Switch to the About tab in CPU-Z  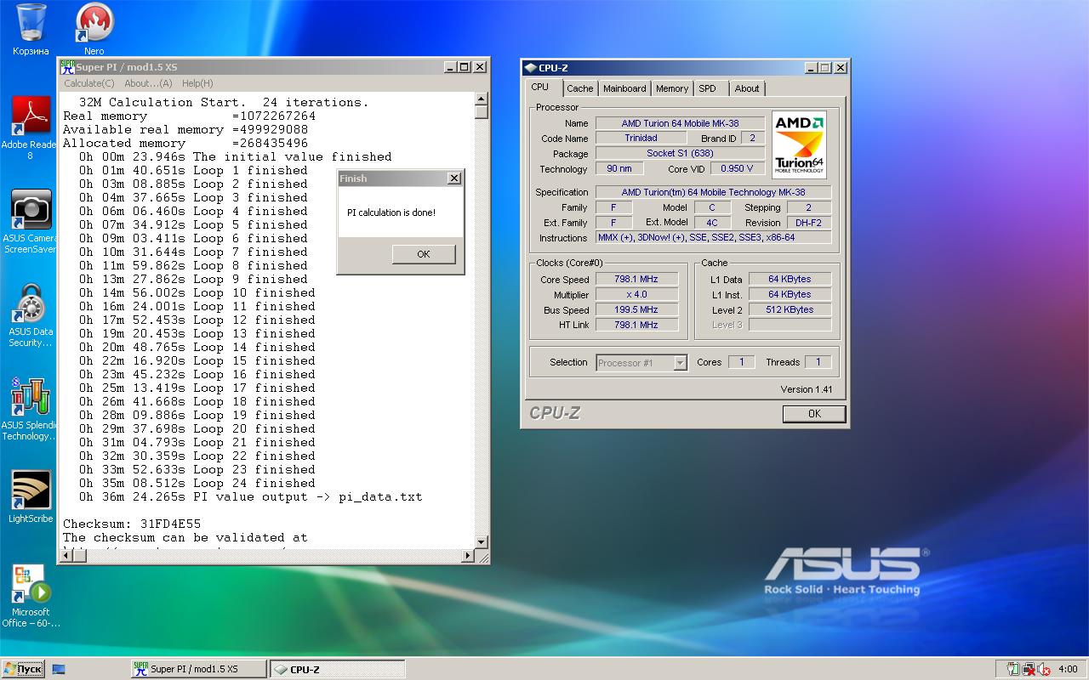[747, 88]
